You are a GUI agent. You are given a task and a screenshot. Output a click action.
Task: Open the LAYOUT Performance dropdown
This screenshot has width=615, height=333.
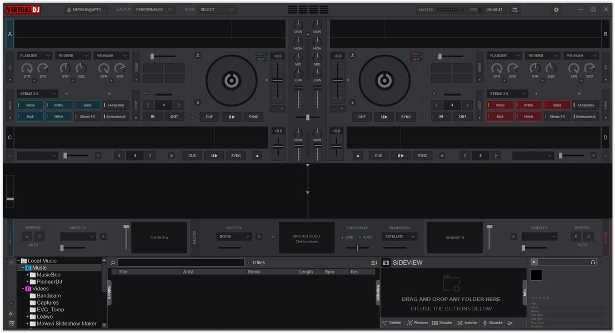point(154,9)
